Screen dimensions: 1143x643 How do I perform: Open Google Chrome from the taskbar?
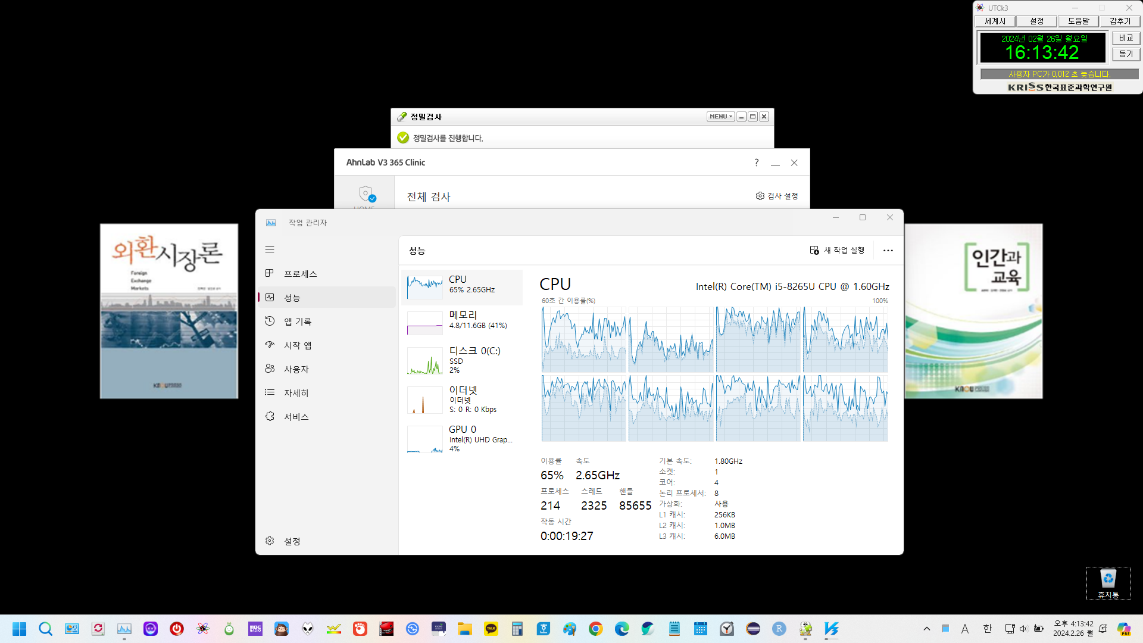click(x=596, y=629)
